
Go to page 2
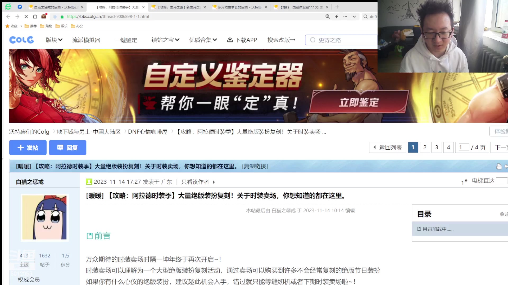425,148
